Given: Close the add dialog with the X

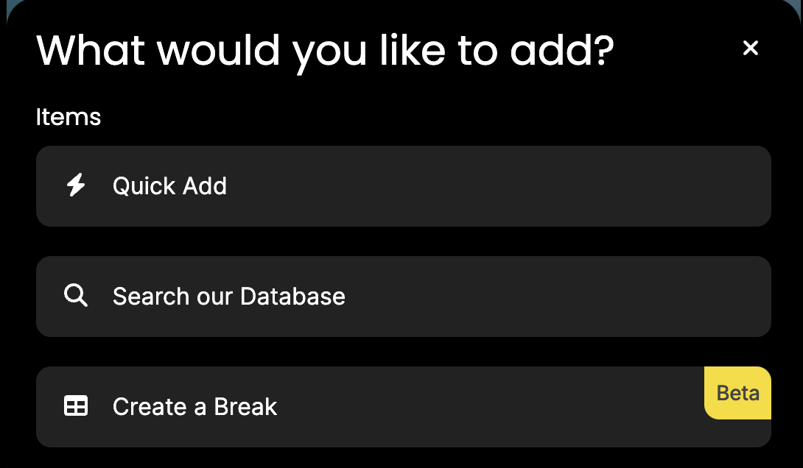Looking at the screenshot, I should [x=750, y=48].
